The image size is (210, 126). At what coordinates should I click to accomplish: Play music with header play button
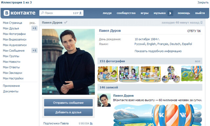pyautogui.click(x=170, y=13)
